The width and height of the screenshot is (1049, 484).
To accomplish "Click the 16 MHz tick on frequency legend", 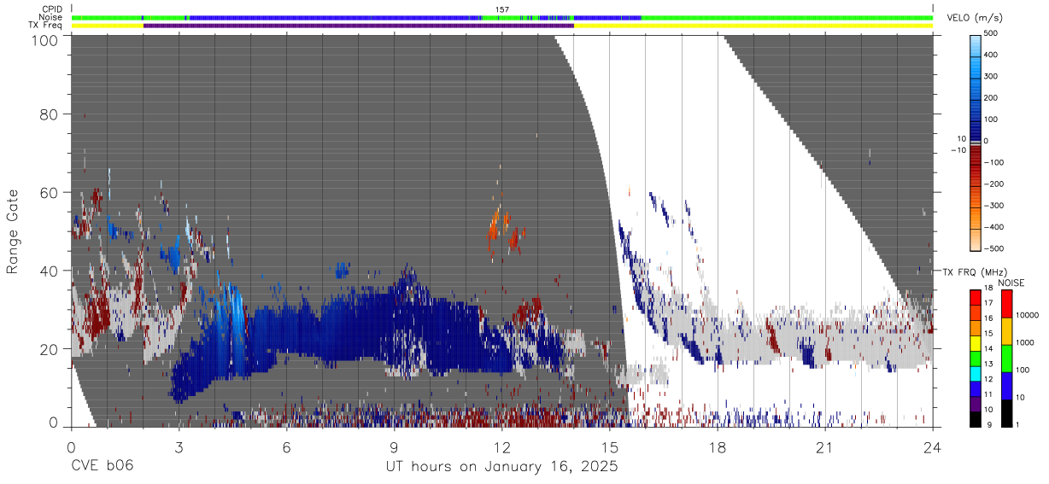I will [988, 318].
